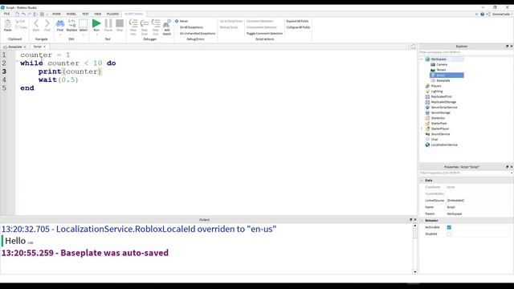Select Baseplate in Explorer tree
The height and width of the screenshot is (289, 514).
[x=443, y=80]
